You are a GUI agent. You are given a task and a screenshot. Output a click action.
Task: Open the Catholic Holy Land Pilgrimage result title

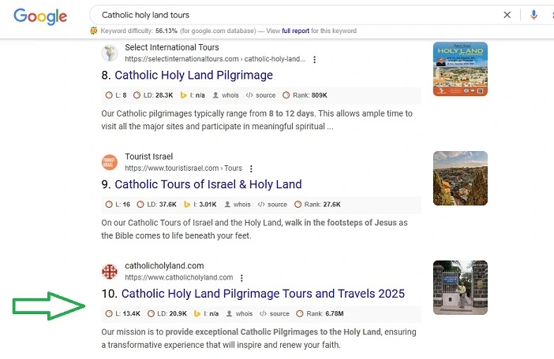(193, 75)
